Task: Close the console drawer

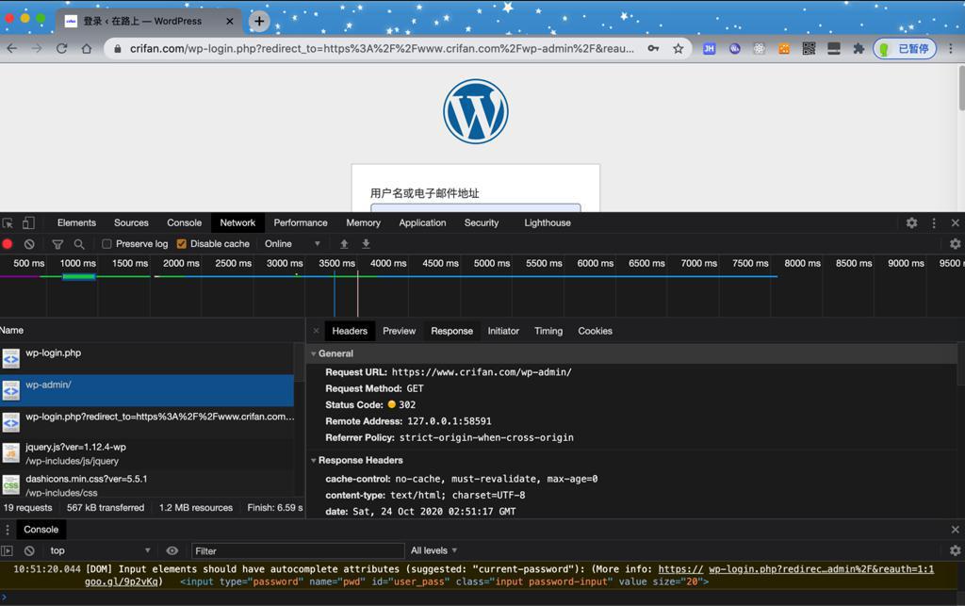Action: (956, 529)
